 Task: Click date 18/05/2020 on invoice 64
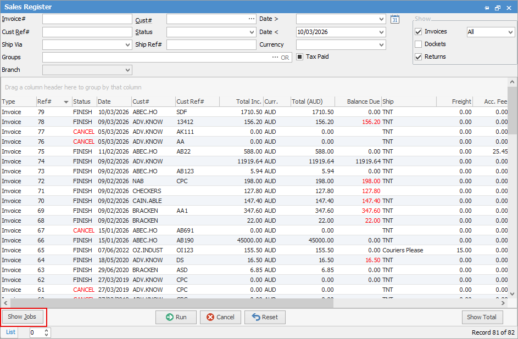click(x=113, y=261)
